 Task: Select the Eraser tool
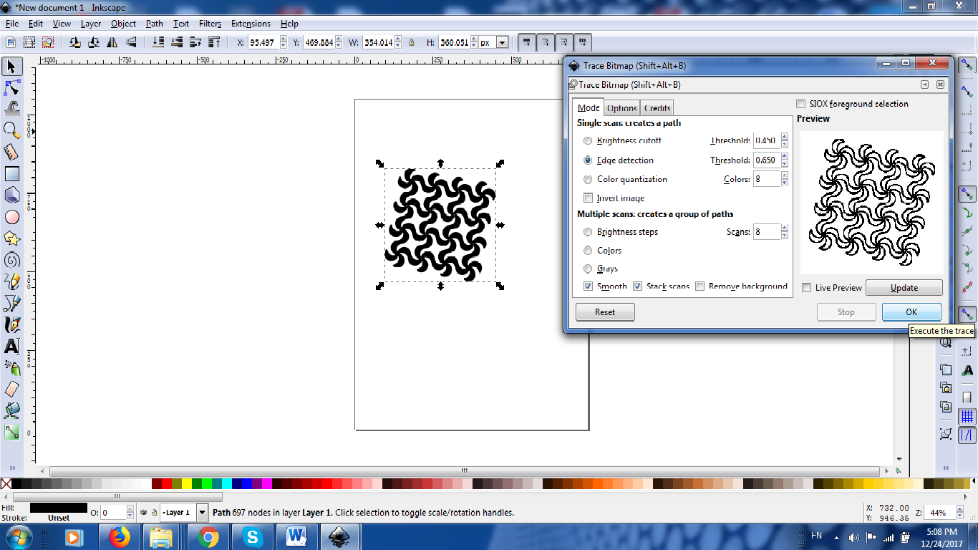click(x=12, y=389)
